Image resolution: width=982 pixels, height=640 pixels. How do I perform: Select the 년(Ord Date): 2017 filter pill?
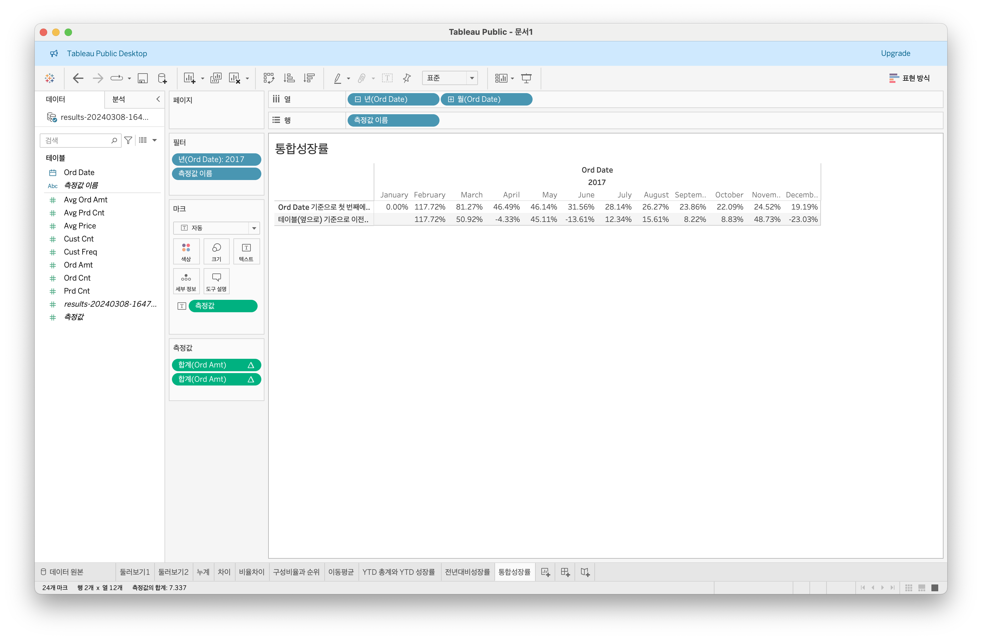coord(217,159)
